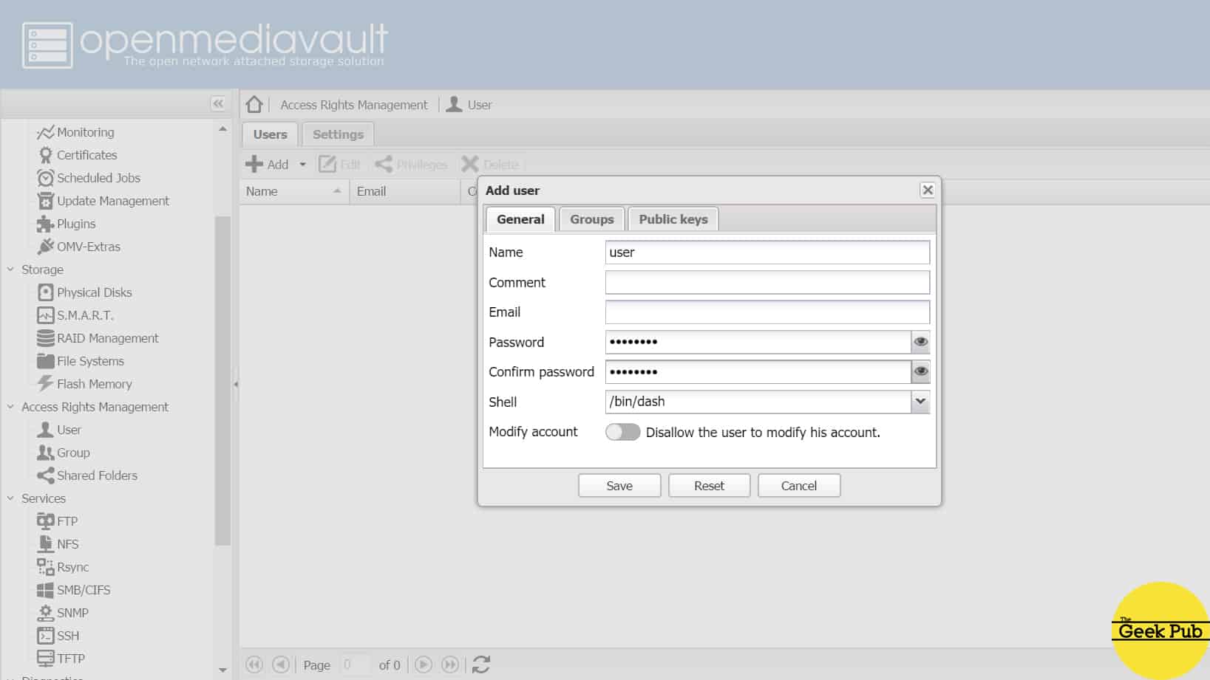Screen dimensions: 1210x680
Task: Open the Shell dropdown list
Action: pyautogui.click(x=920, y=402)
